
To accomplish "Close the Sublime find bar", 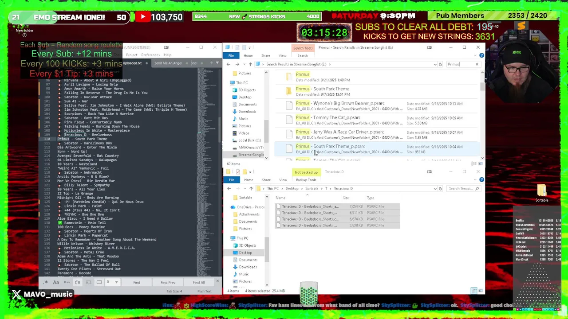I will point(217,281).
